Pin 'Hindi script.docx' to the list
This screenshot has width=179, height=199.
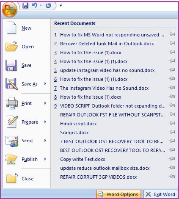[172, 123]
